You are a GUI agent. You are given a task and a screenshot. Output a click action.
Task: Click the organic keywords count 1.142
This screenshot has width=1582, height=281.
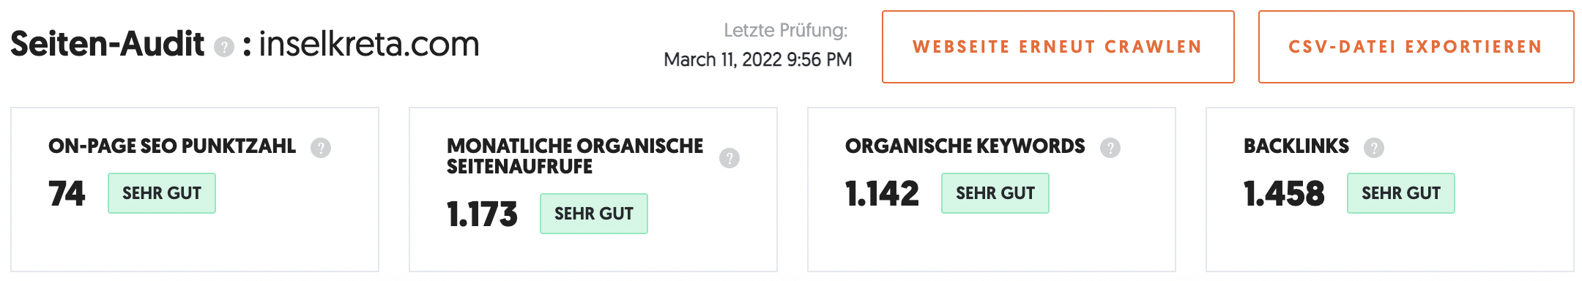click(x=882, y=194)
